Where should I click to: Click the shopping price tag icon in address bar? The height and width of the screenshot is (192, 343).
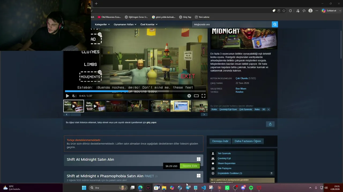point(274,11)
